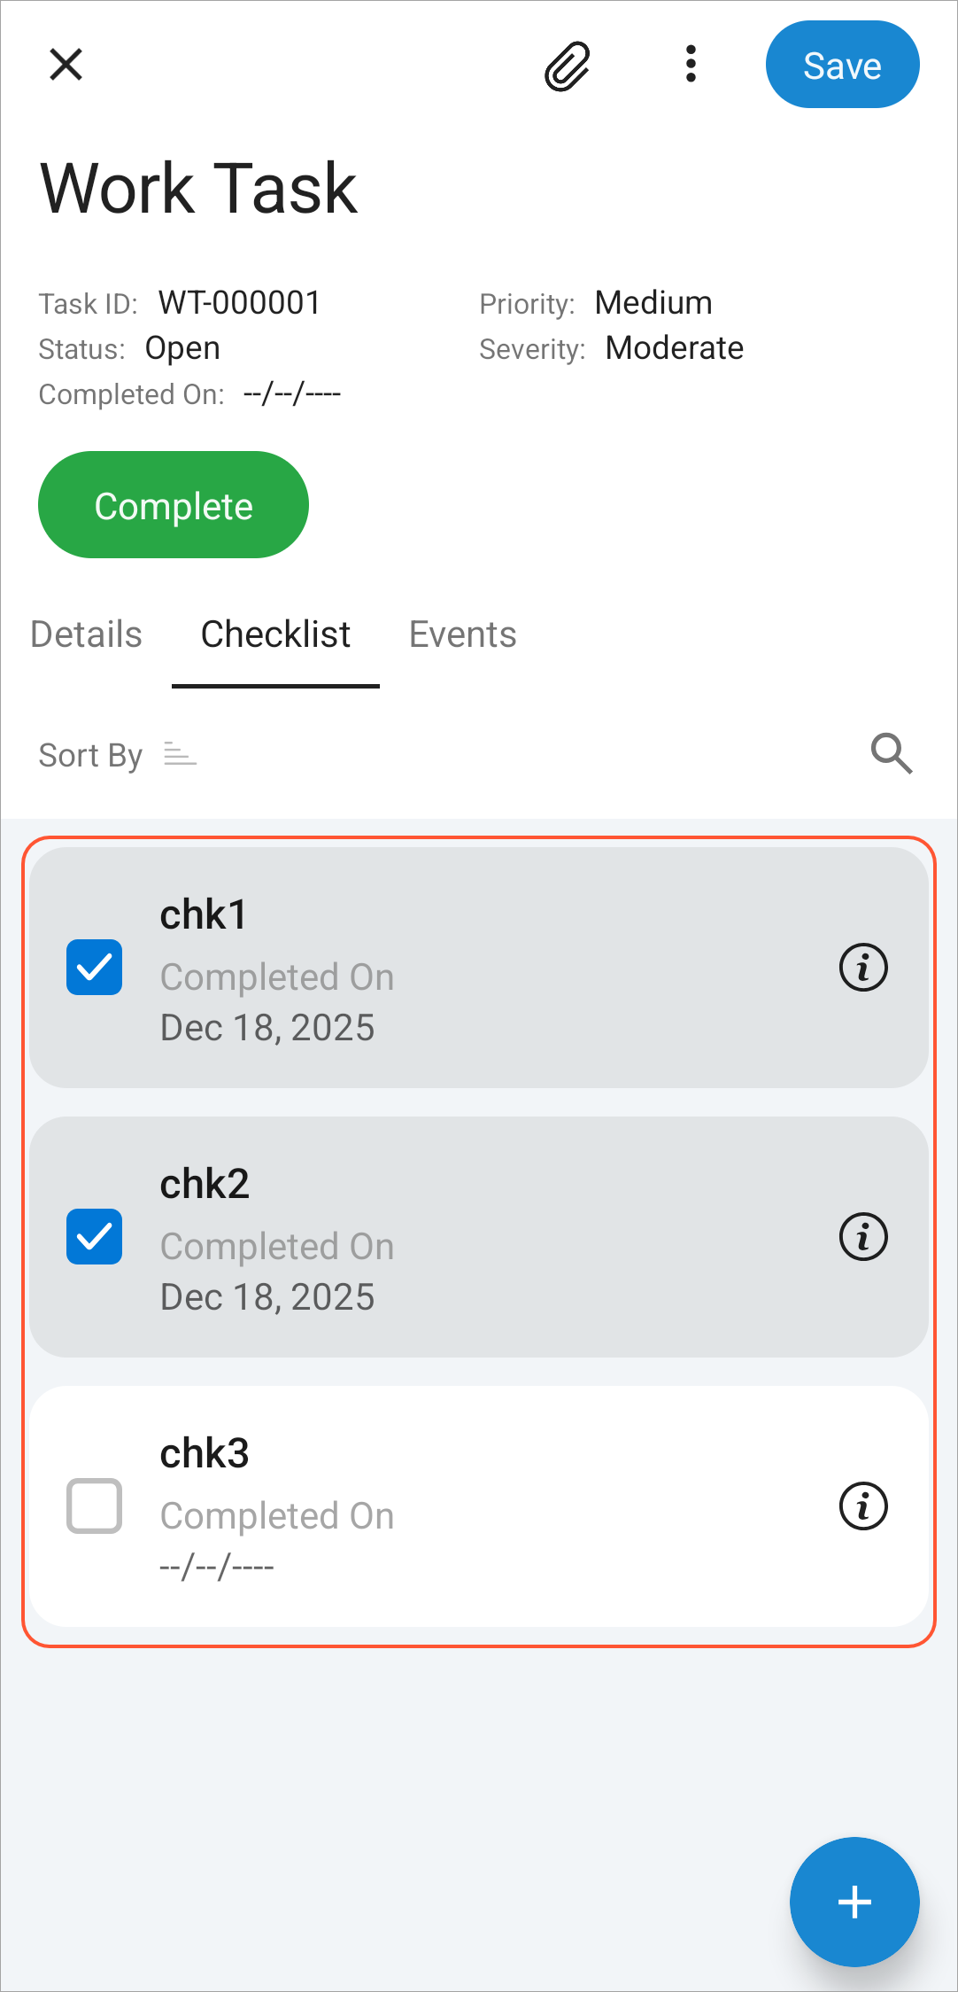Image resolution: width=958 pixels, height=1992 pixels.
Task: Open the chk1 checklist card title
Action: [x=203, y=914]
